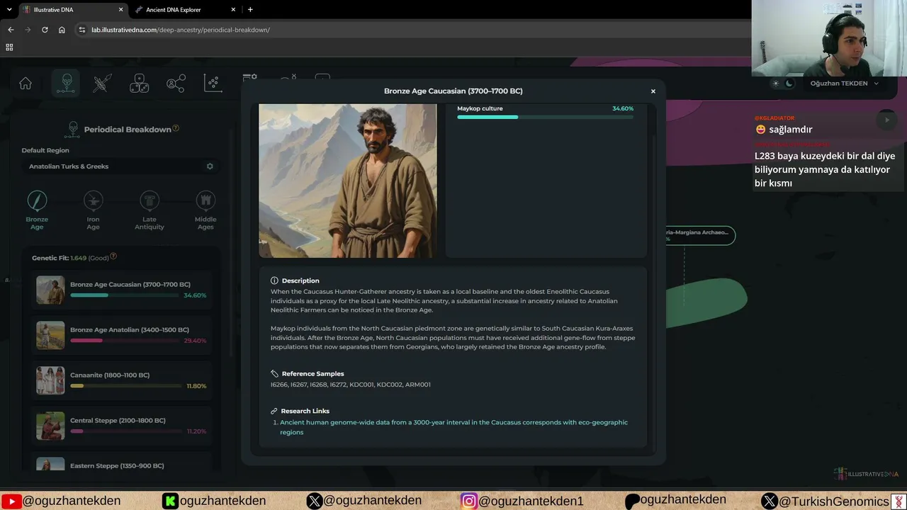This screenshot has height=510, width=907.
Task: Switch to Ancient DNA Explorer browser tab
Action: [186, 10]
